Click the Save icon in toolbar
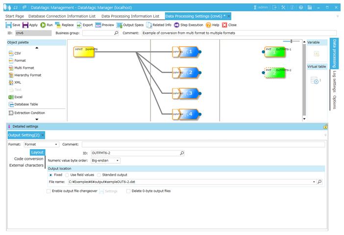Image resolution: width=344 pixels, height=235 pixels. tap(9, 25)
